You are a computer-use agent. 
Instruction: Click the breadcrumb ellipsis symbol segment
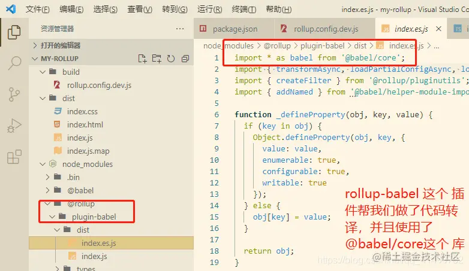[437, 46]
